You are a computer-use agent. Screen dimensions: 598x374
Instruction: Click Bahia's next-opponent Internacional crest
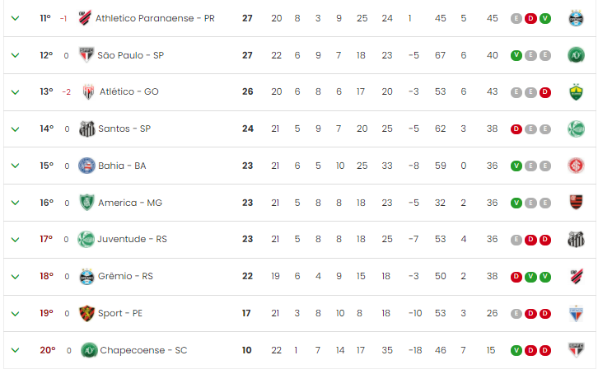pos(576,166)
